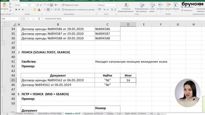Apply red font color swatch
Image resolution: width=205 pixels, height=115 pixels.
(39, 10)
